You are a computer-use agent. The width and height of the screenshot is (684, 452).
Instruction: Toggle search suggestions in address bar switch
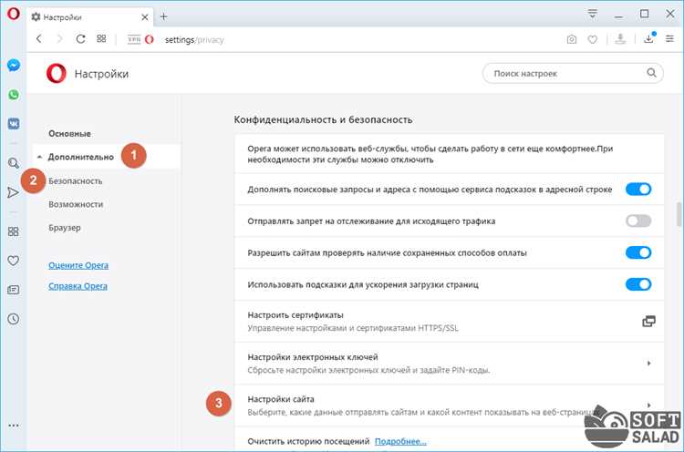[638, 190]
